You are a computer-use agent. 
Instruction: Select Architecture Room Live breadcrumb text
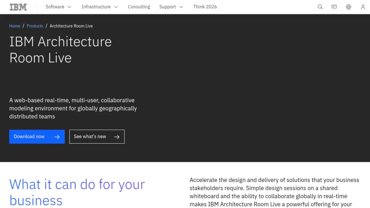[71, 26]
